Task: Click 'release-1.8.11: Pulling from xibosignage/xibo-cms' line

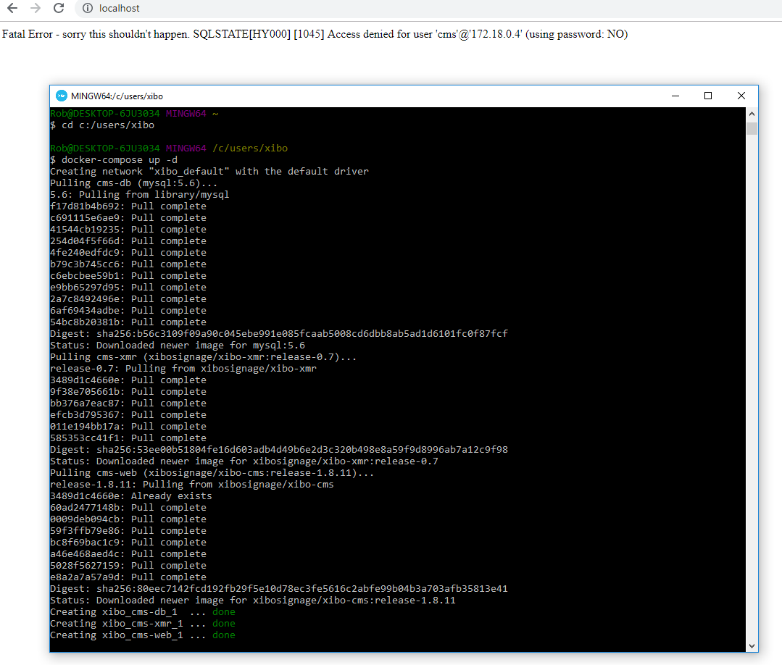Action: tap(192, 485)
